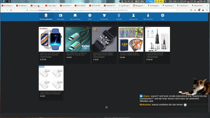The image size is (210, 118).
Task: Click the Unycc username in chat overlay
Action: point(146,96)
